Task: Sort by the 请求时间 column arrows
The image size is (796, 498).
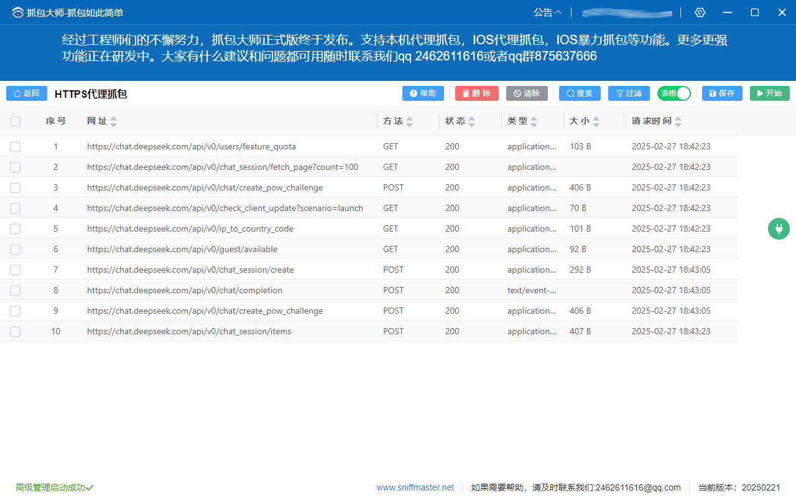Action: (678, 121)
